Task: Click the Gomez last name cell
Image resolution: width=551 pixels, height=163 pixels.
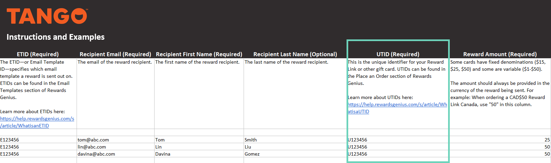Action: (252, 154)
